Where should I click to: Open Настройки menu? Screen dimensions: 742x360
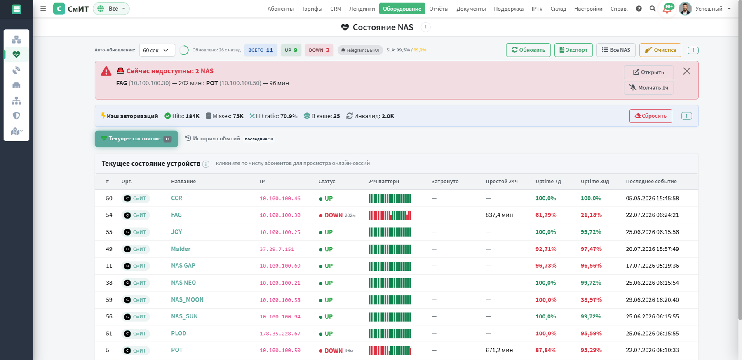[x=588, y=9]
